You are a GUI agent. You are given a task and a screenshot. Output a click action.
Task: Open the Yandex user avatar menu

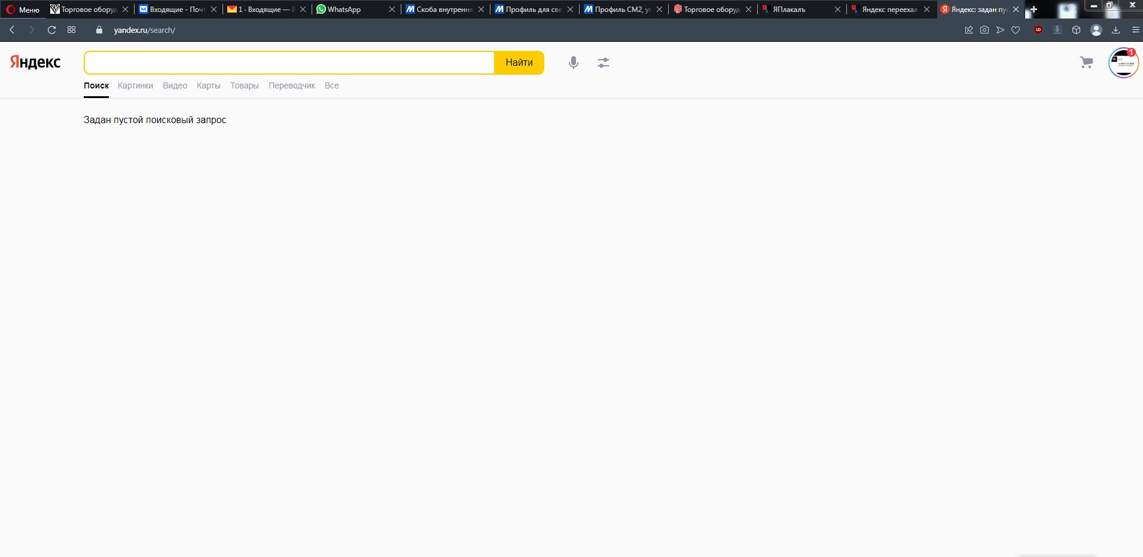click(1124, 63)
